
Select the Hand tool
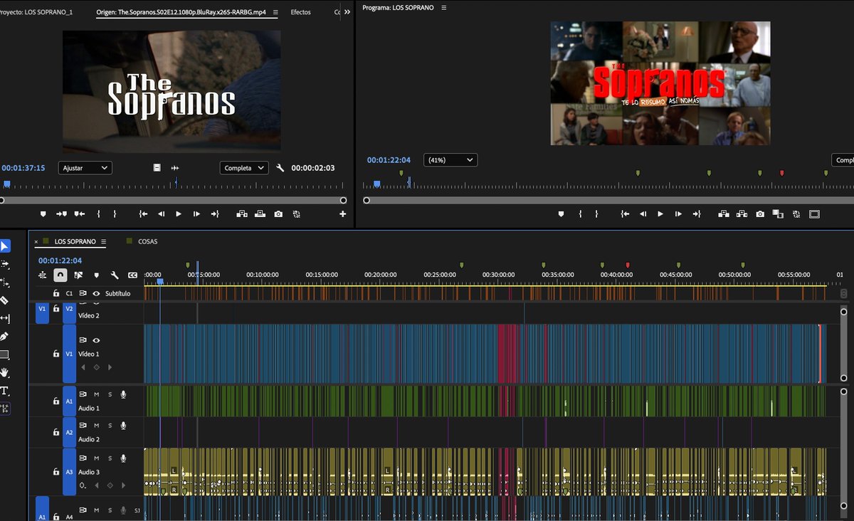tap(5, 372)
